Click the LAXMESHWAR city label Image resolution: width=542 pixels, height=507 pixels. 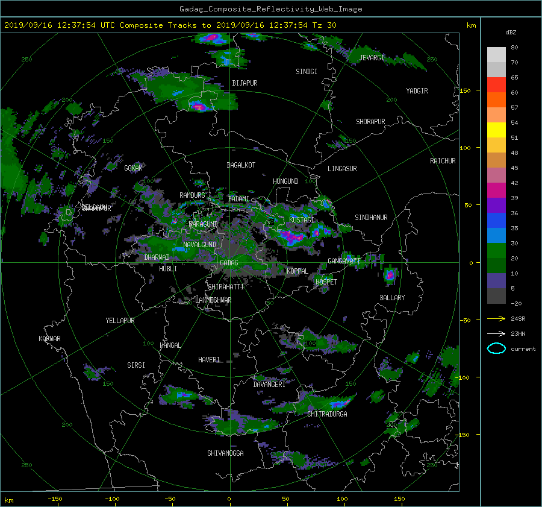(x=213, y=300)
